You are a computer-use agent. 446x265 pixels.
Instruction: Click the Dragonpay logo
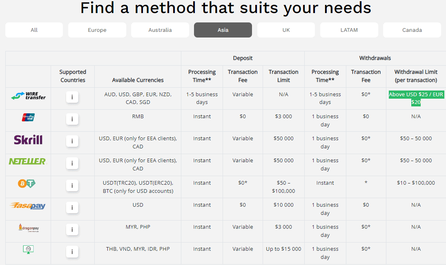tap(28, 228)
